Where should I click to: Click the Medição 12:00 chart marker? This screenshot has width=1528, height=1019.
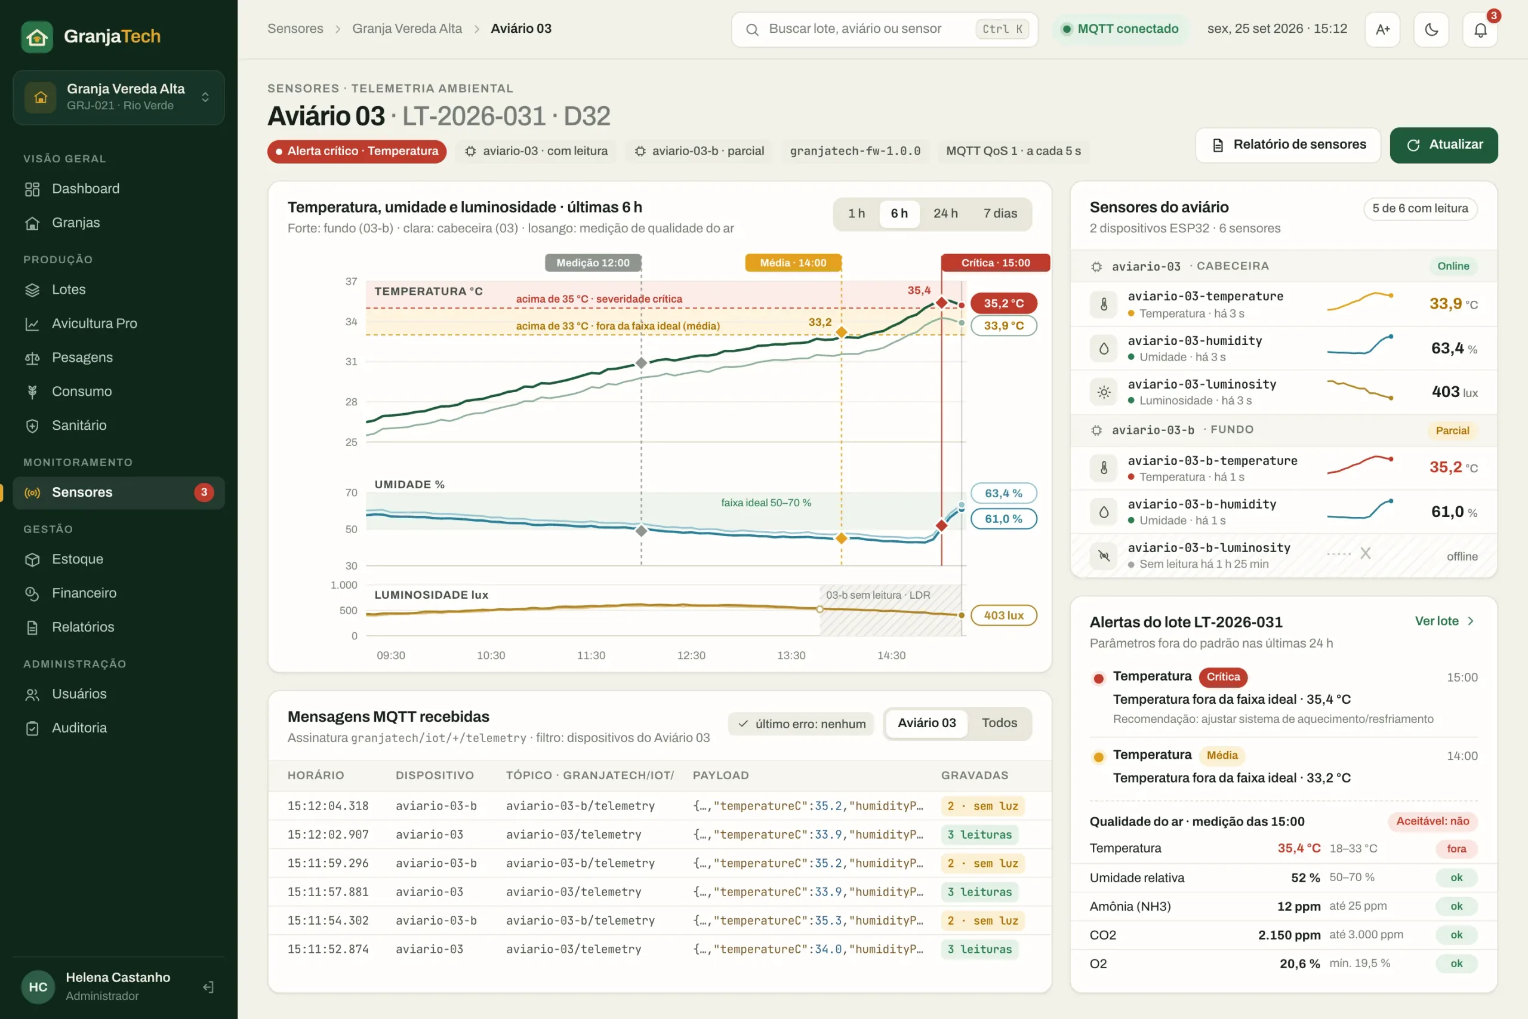tap(593, 263)
